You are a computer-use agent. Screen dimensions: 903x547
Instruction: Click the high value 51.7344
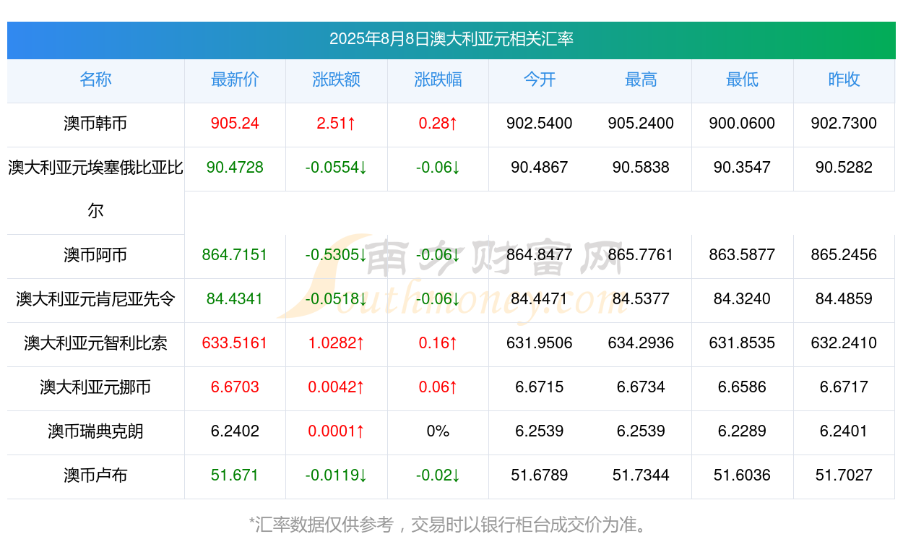641,475
